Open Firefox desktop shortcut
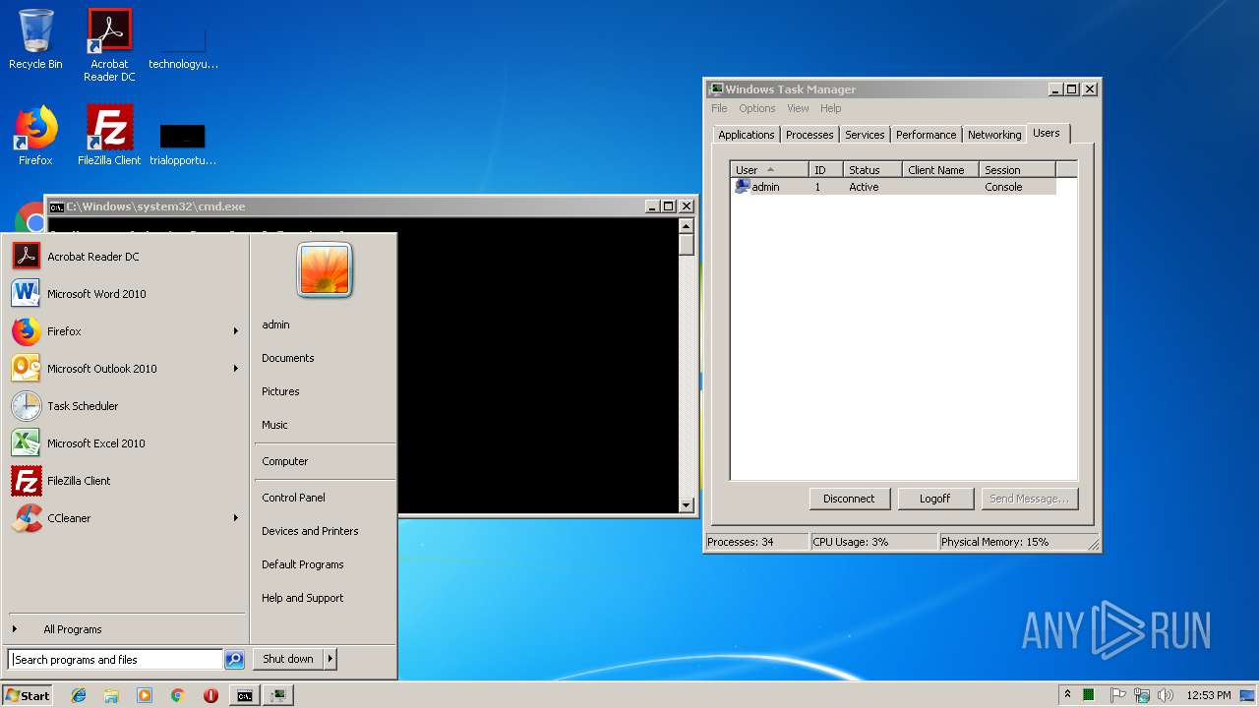 [35, 135]
